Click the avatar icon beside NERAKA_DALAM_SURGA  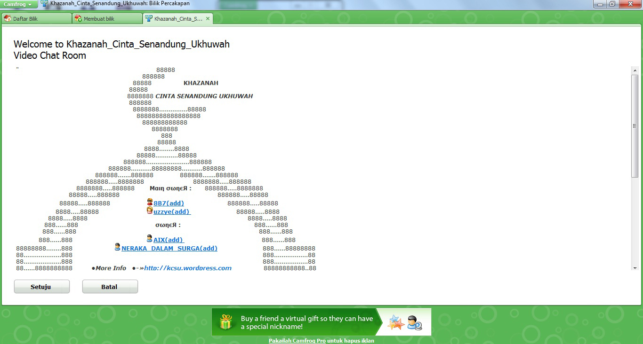(117, 247)
